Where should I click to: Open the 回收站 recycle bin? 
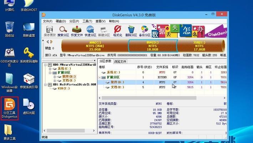tap(10, 29)
